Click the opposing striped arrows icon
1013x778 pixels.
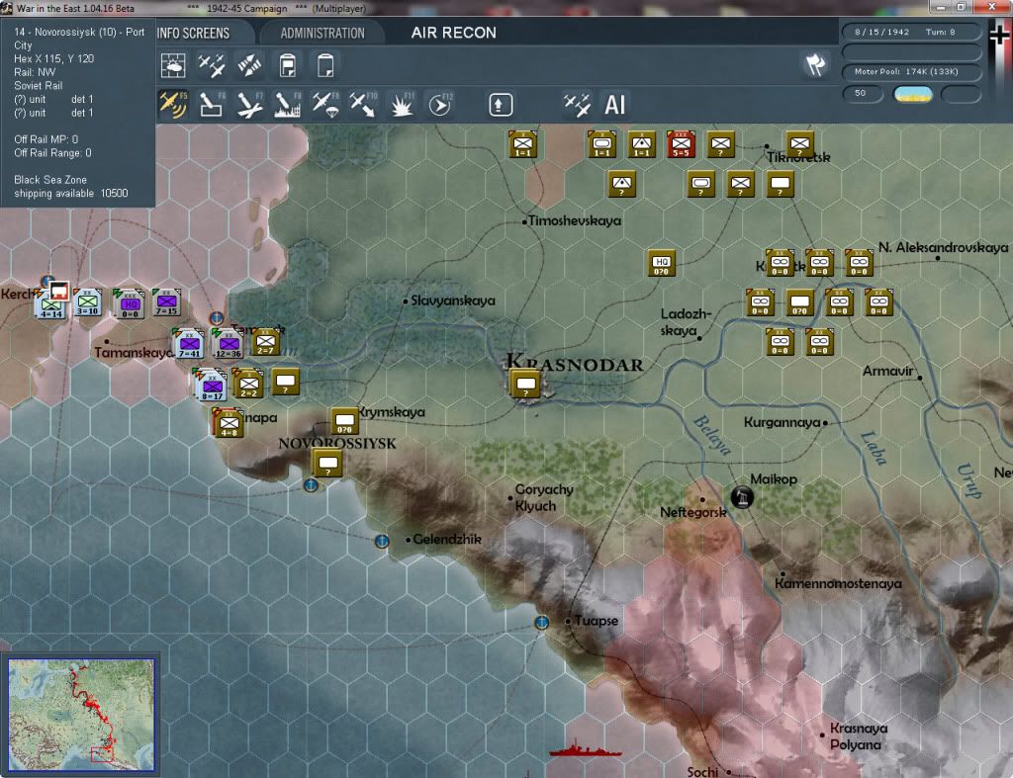249,65
